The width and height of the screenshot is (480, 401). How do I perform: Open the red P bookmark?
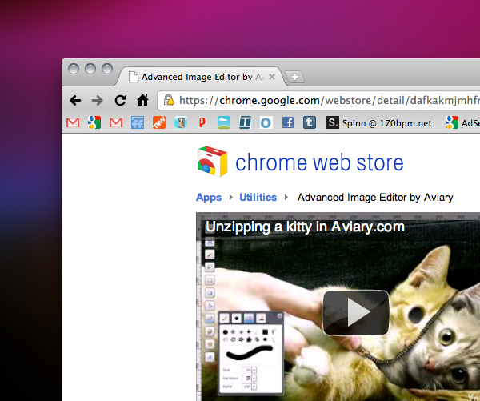pyautogui.click(x=202, y=122)
